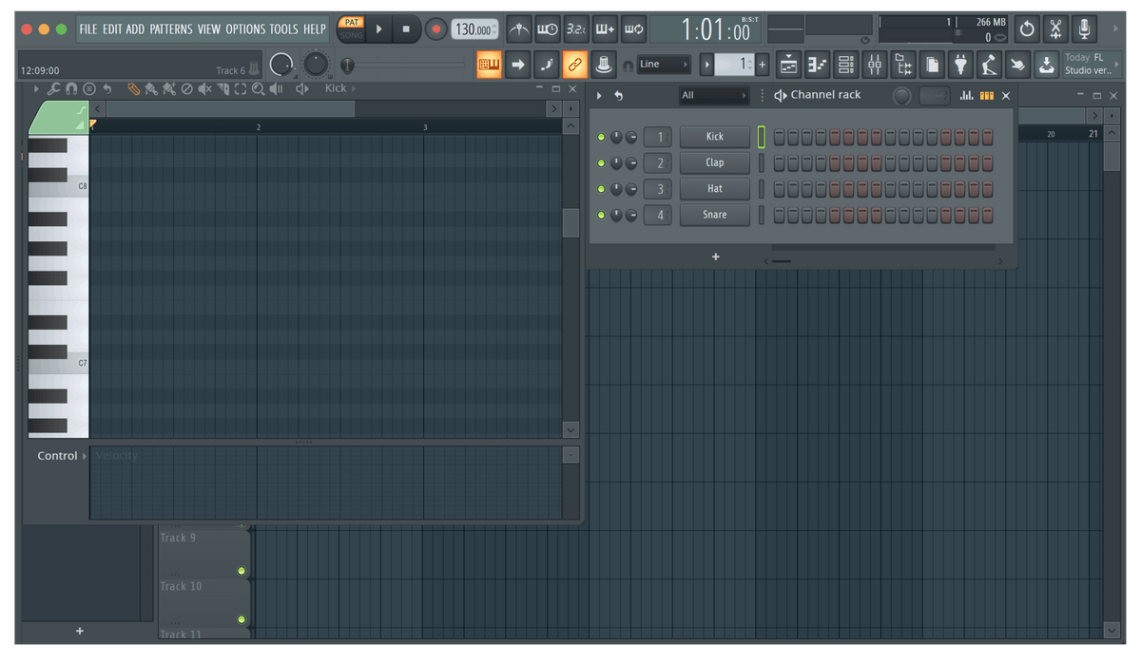Image resolution: width=1141 pixels, height=663 pixels.
Task: Click the recording microphone icon in the toolbar
Action: click(1084, 29)
